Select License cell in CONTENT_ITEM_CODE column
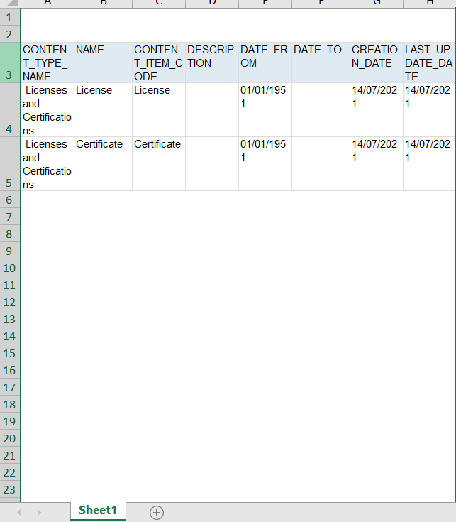 [x=159, y=110]
